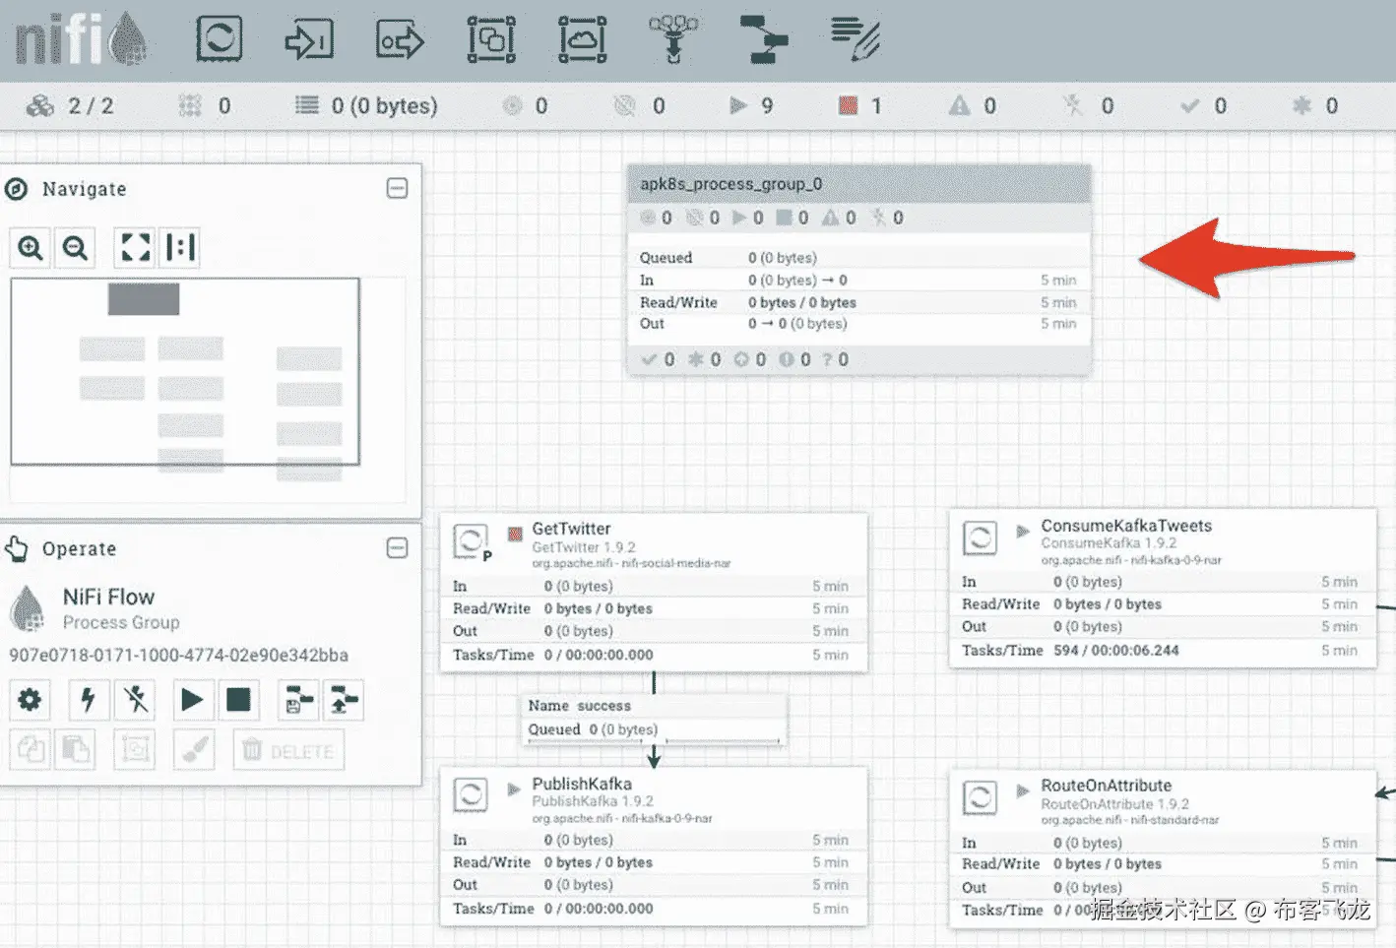1396x948 pixels.
Task: Collapse the Operate panel
Action: click(397, 548)
